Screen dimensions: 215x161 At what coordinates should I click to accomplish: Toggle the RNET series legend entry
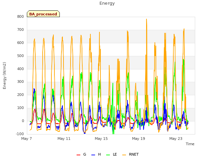pos(130,154)
